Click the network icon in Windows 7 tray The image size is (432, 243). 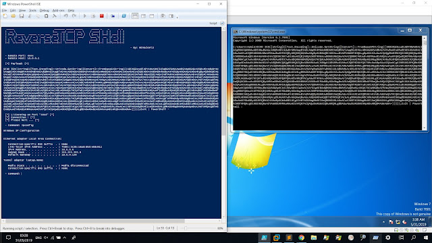pos(398,222)
